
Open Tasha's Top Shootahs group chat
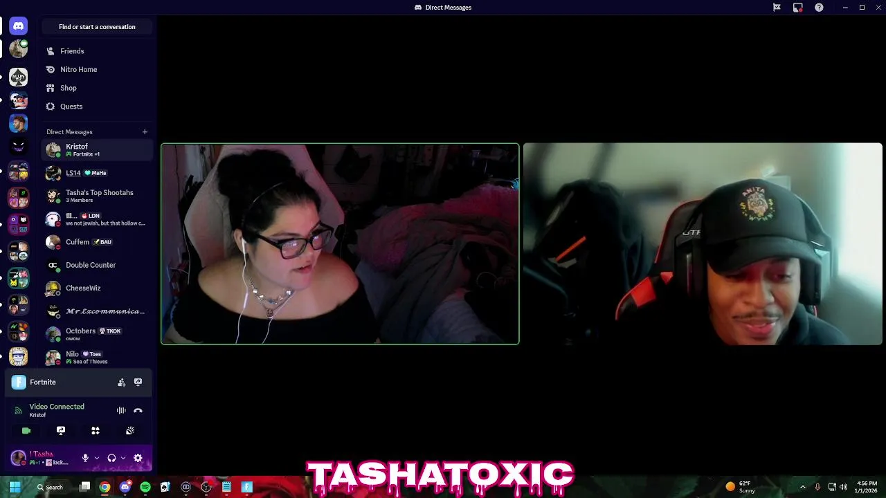click(97, 196)
